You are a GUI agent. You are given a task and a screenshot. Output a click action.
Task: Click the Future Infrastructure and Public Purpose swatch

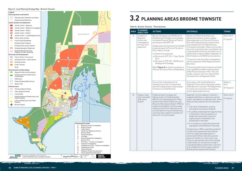click(12, 101)
